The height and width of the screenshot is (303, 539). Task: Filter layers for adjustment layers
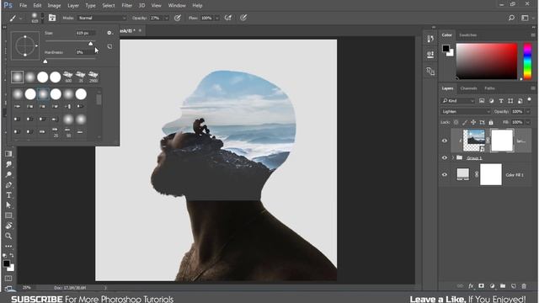[491, 101]
